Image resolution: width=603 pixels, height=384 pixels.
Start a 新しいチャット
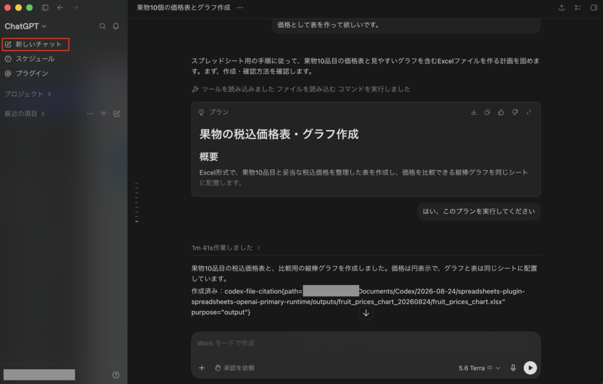[35, 44]
